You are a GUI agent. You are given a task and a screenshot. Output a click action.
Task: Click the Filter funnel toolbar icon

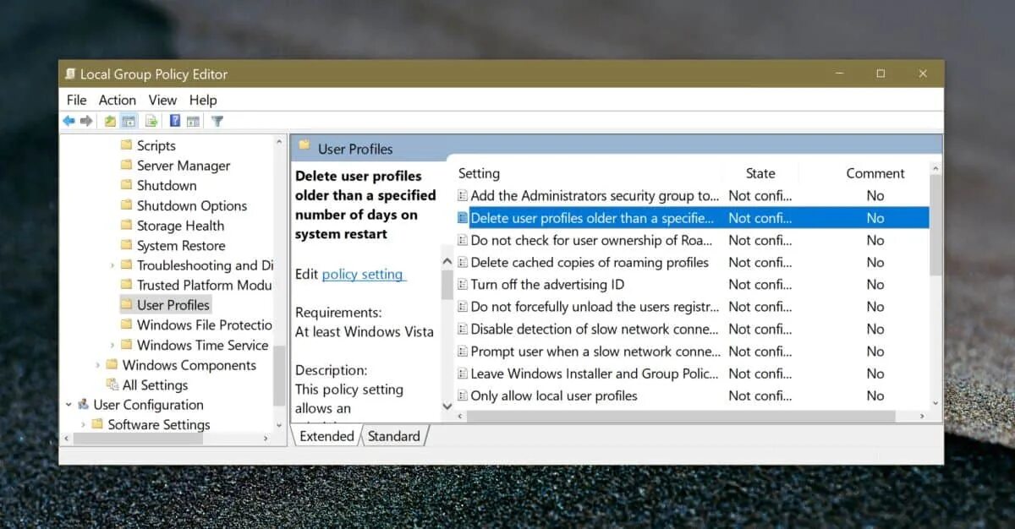coord(217,121)
